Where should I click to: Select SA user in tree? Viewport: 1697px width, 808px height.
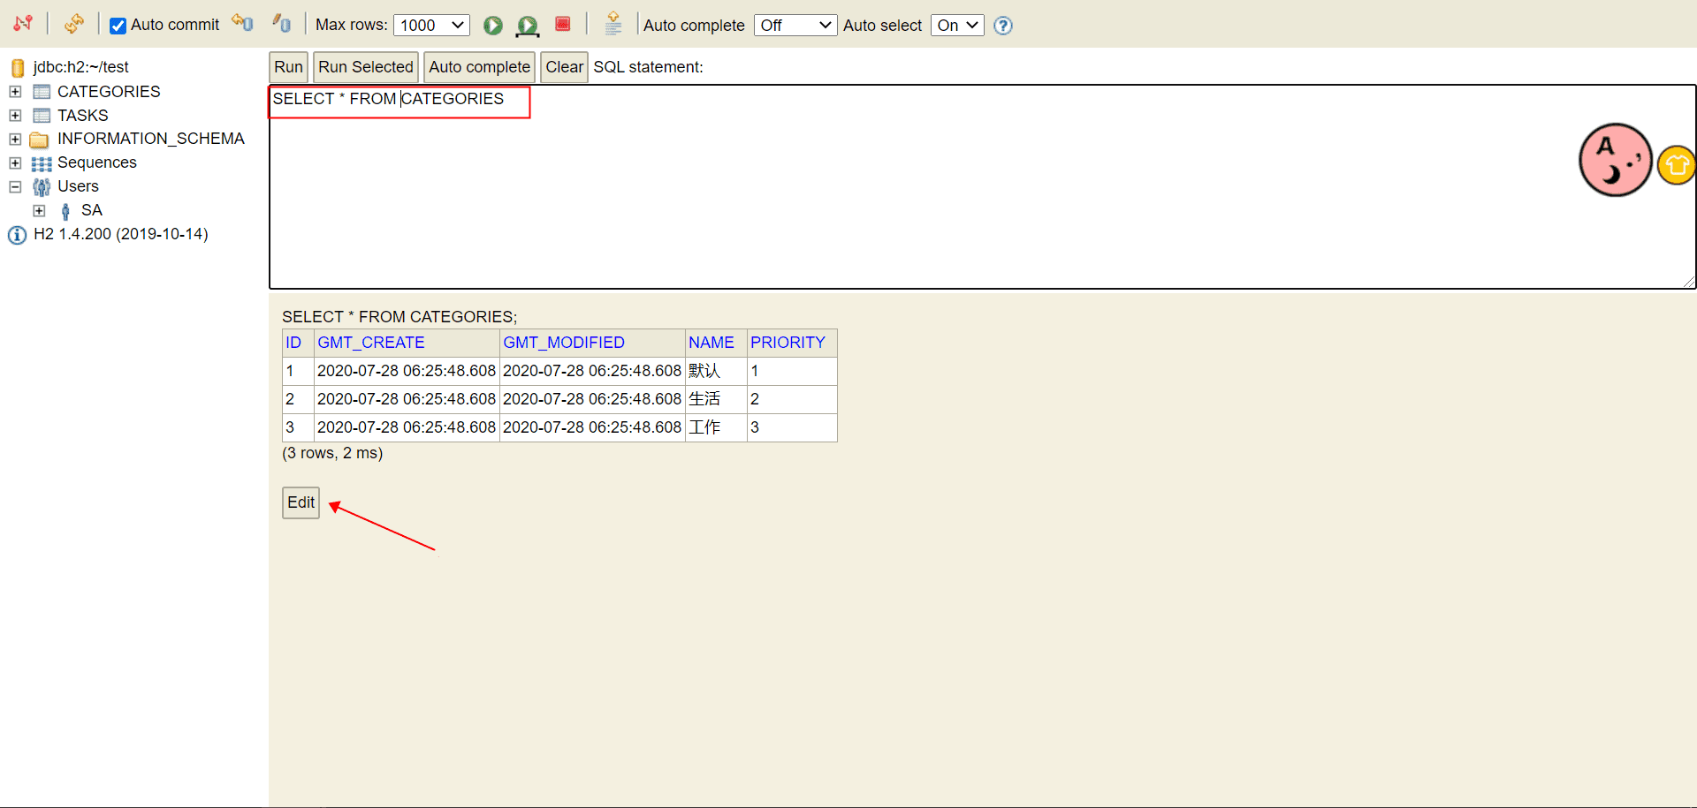(x=92, y=210)
